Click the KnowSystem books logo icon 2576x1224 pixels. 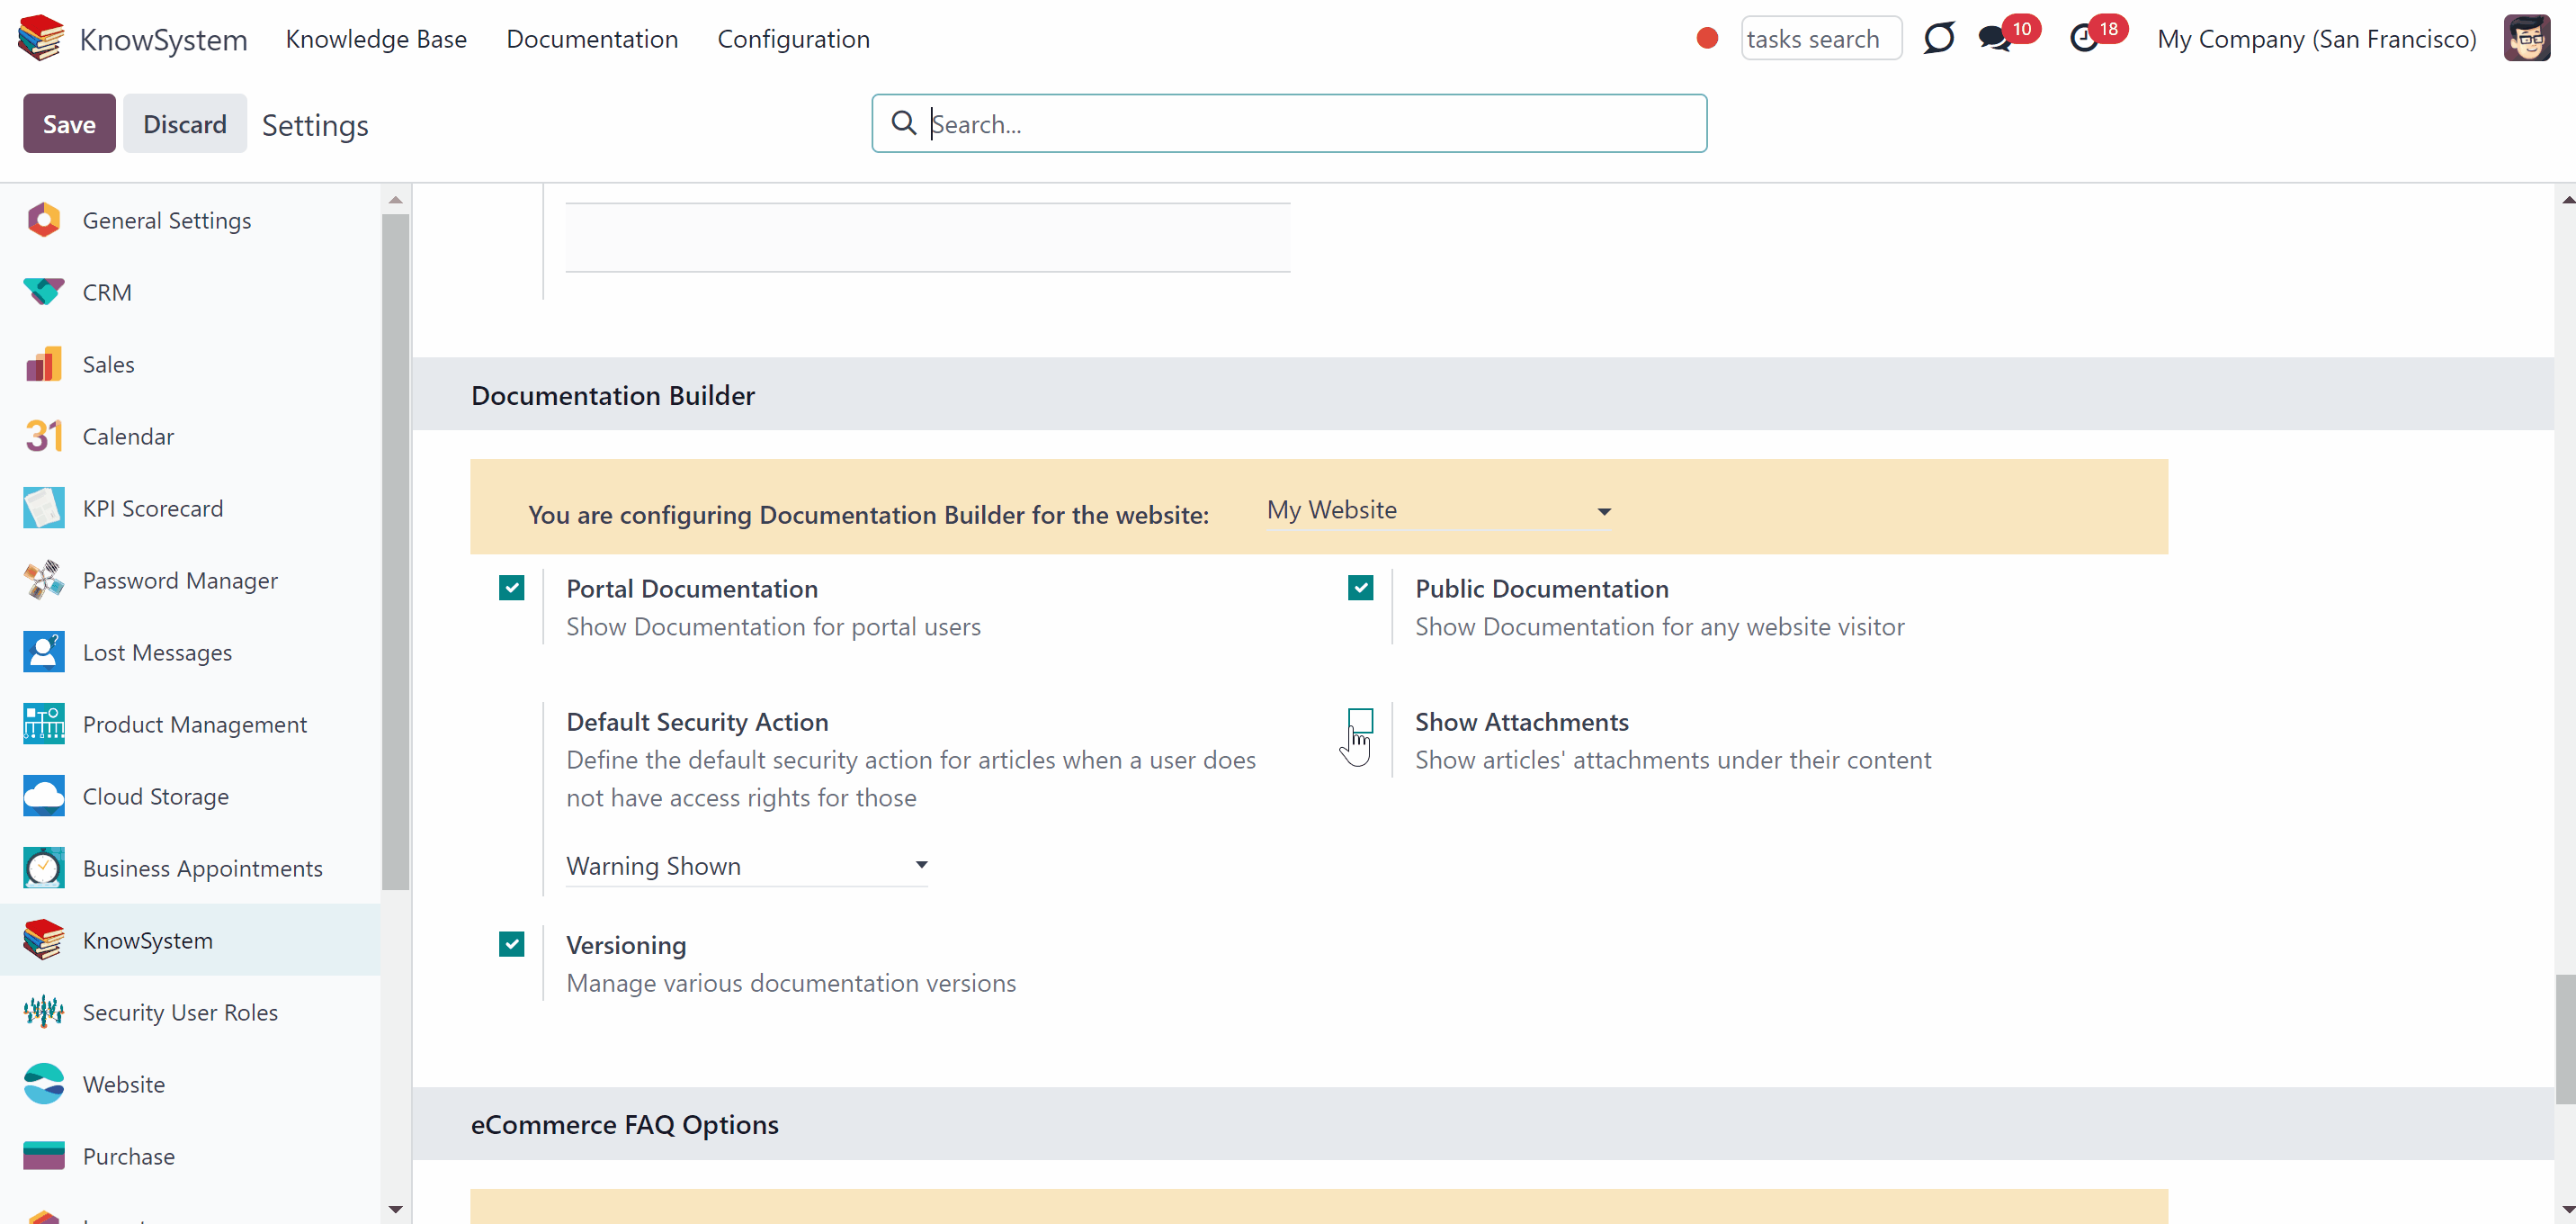click(x=41, y=38)
